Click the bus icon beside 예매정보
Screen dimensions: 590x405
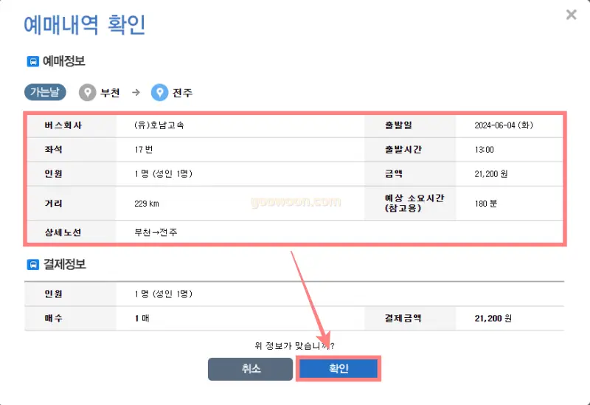pos(32,61)
